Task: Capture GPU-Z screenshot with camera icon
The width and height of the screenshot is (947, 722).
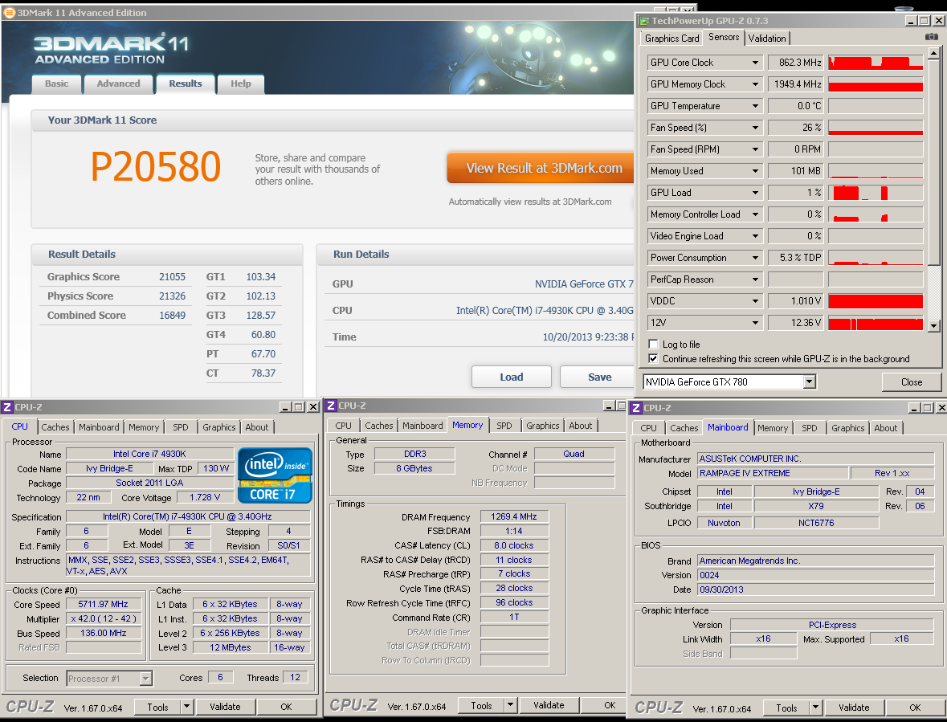Action: pyautogui.click(x=931, y=37)
